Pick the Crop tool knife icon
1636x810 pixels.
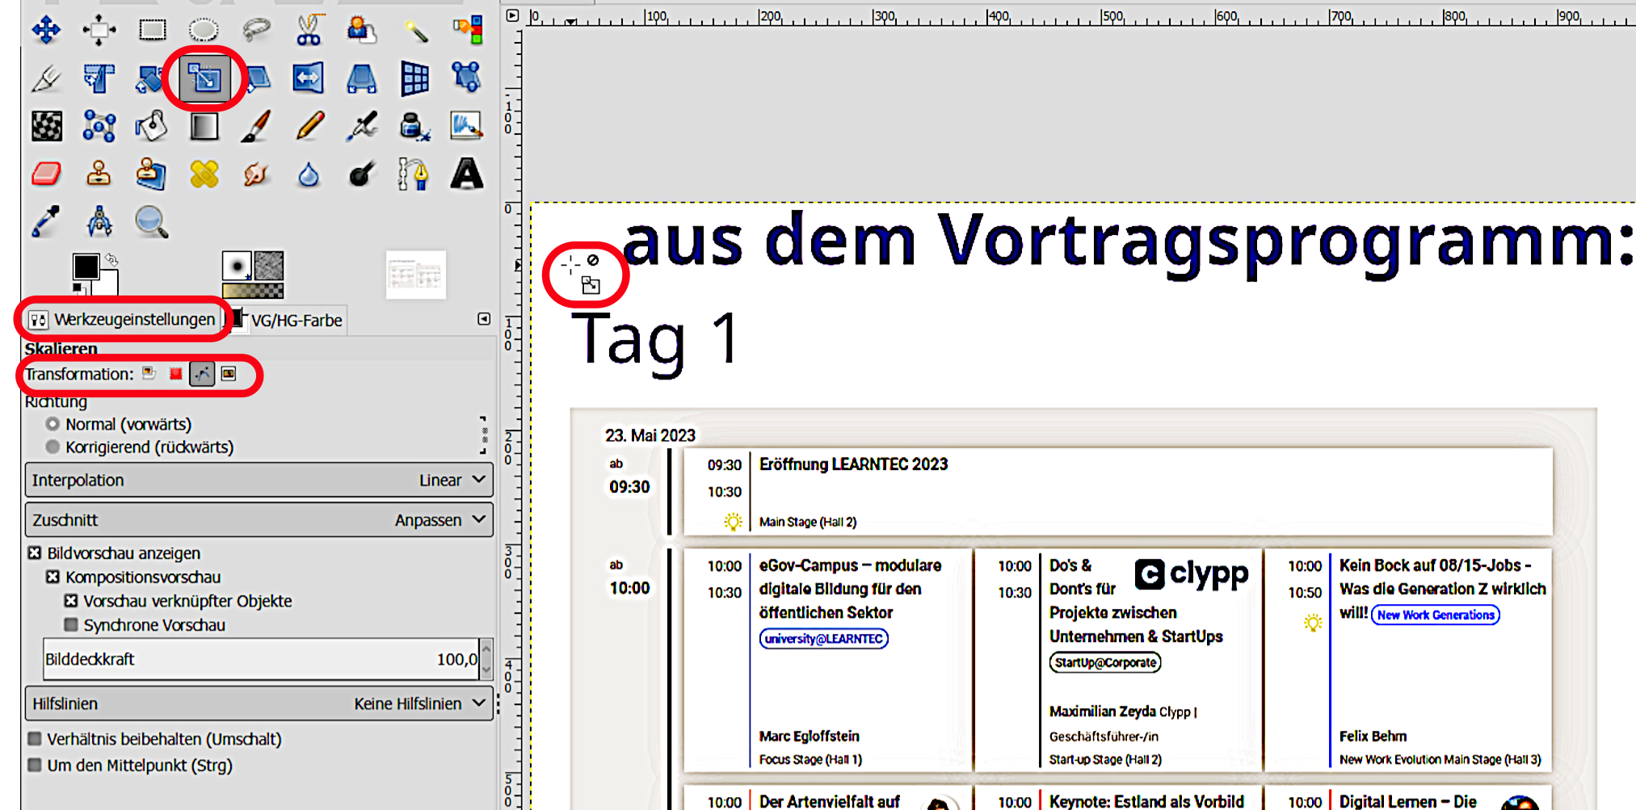pos(46,78)
